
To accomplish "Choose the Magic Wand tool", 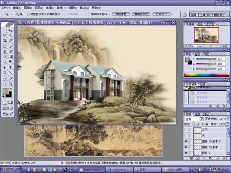I will coord(11,35).
